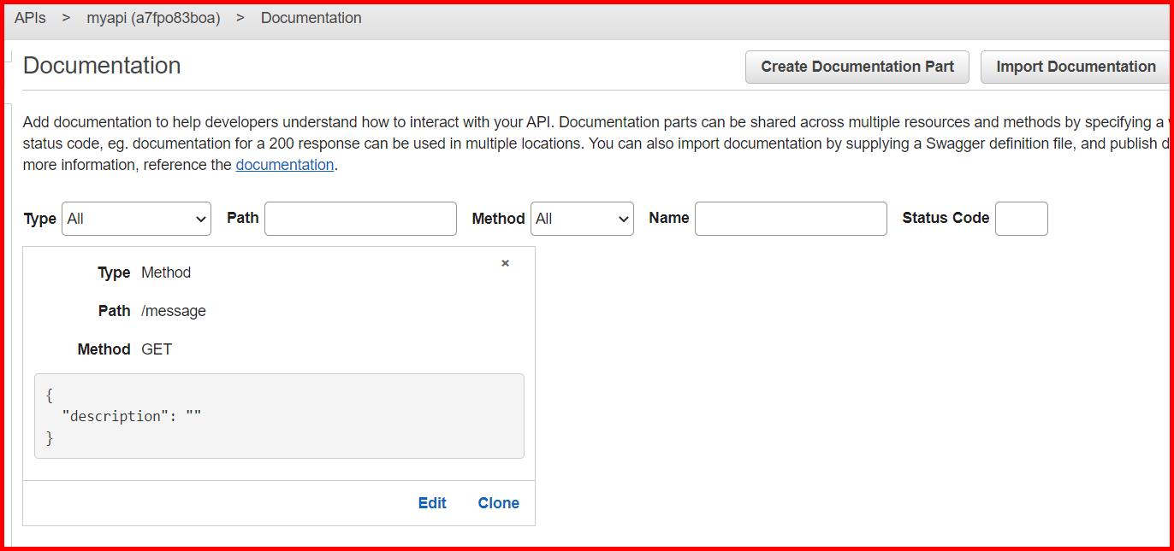Click the JSON description editor area
Screen dimensions: 1174x551
[x=279, y=416]
